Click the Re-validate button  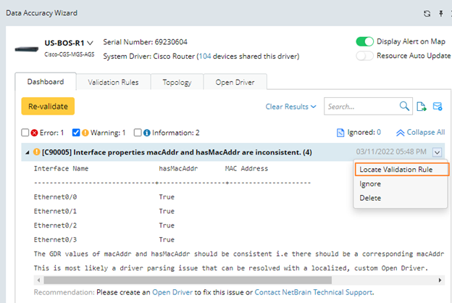48,106
